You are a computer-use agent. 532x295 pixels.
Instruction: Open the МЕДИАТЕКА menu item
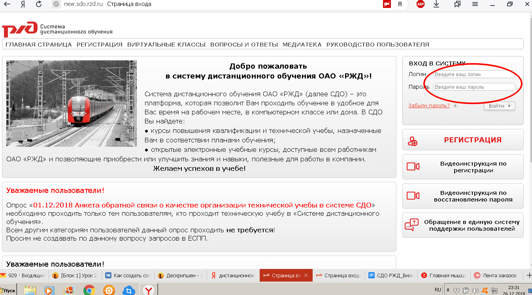(x=302, y=45)
